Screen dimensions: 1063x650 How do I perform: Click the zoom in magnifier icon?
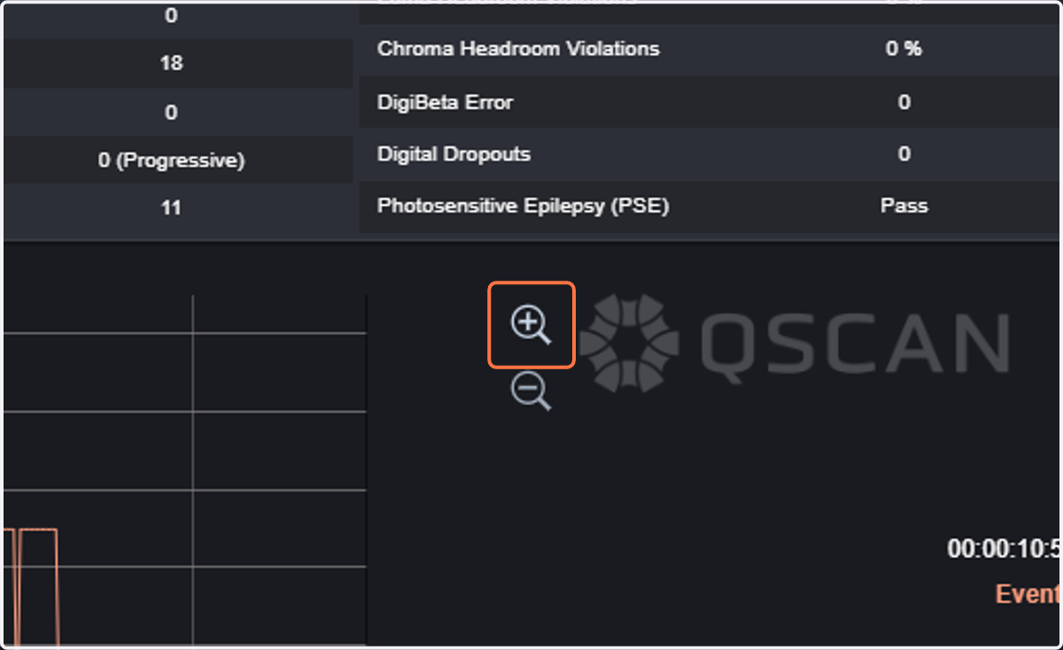tap(531, 325)
